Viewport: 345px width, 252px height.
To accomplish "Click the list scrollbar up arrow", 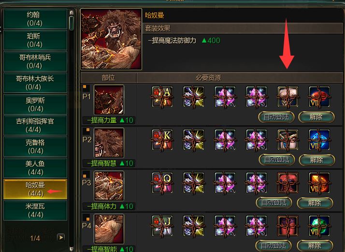I will tap(72, 13).
